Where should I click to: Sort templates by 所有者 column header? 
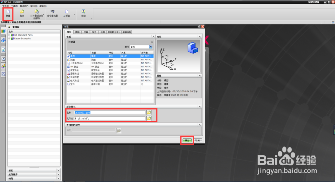147,53
